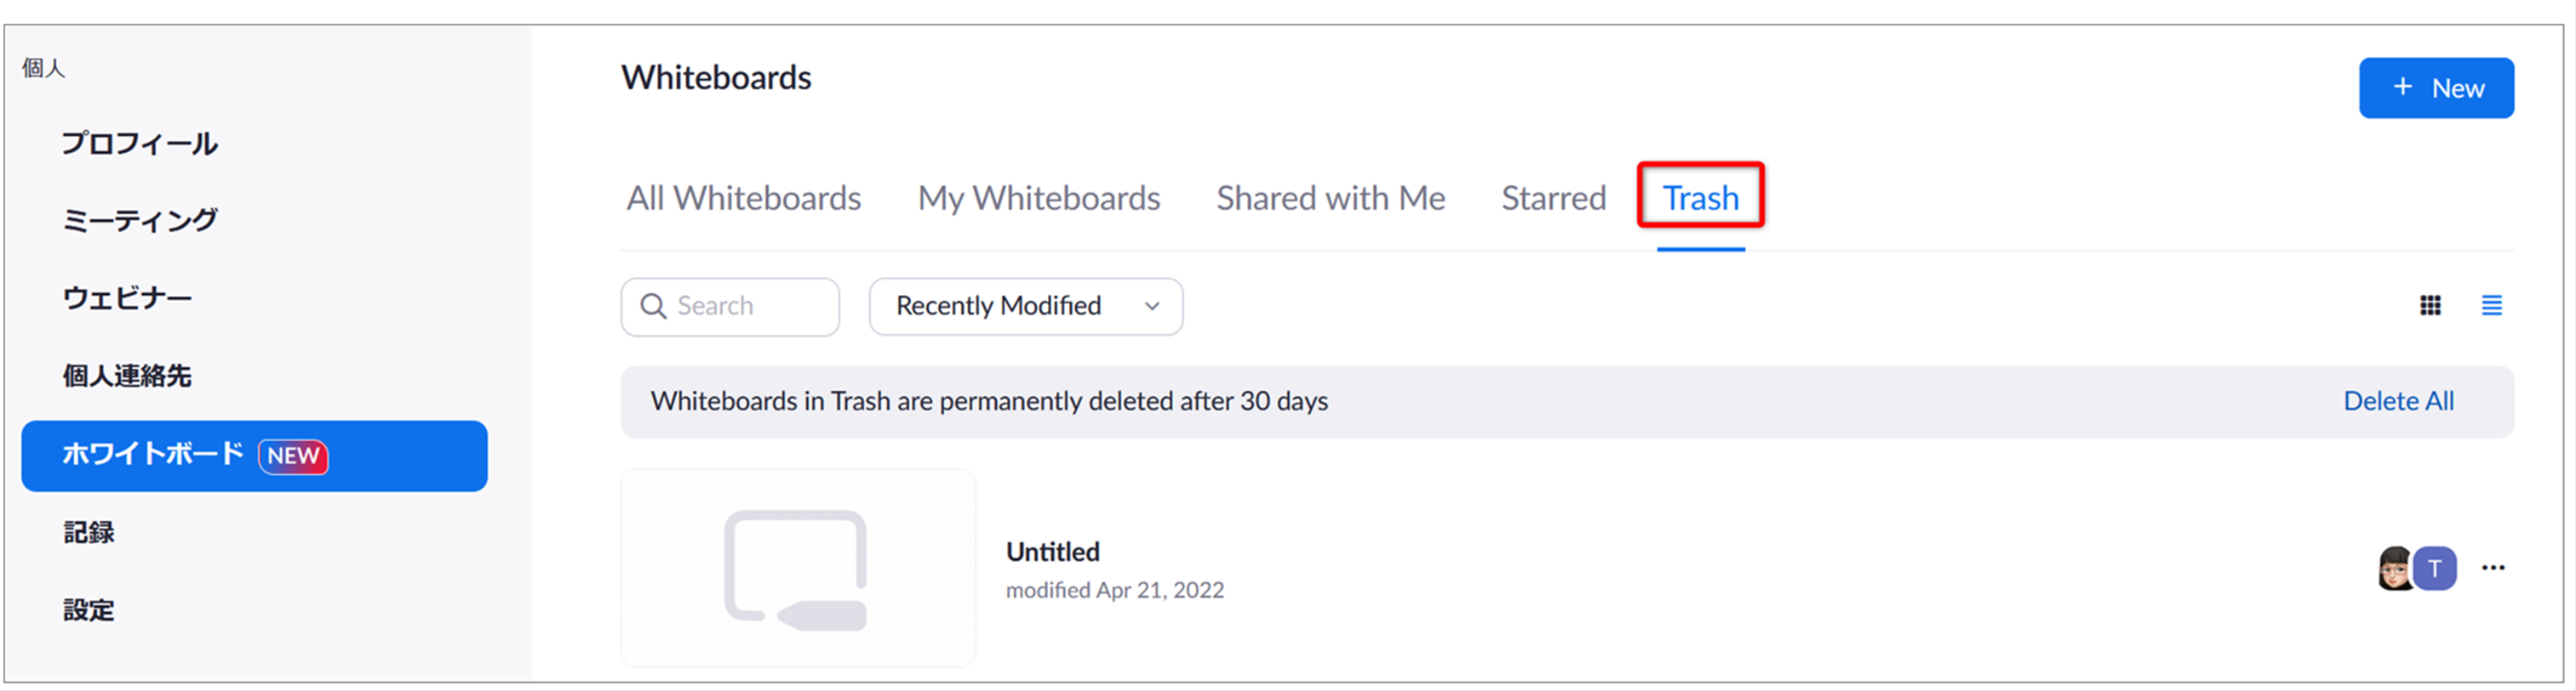
Task: View the Starred whiteboards tab
Action: (x=1553, y=198)
